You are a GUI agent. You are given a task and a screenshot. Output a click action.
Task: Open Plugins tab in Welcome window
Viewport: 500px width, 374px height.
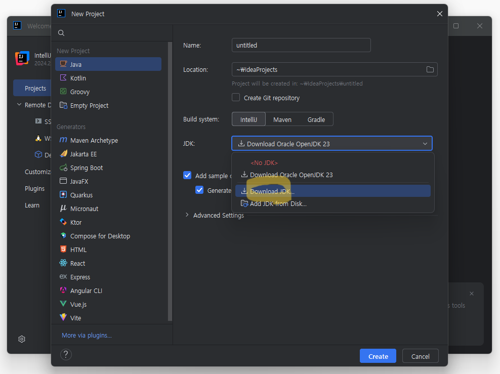coord(34,188)
